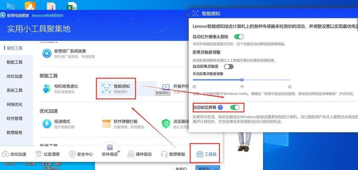Click the 发送(S) button

click(x=204, y=168)
